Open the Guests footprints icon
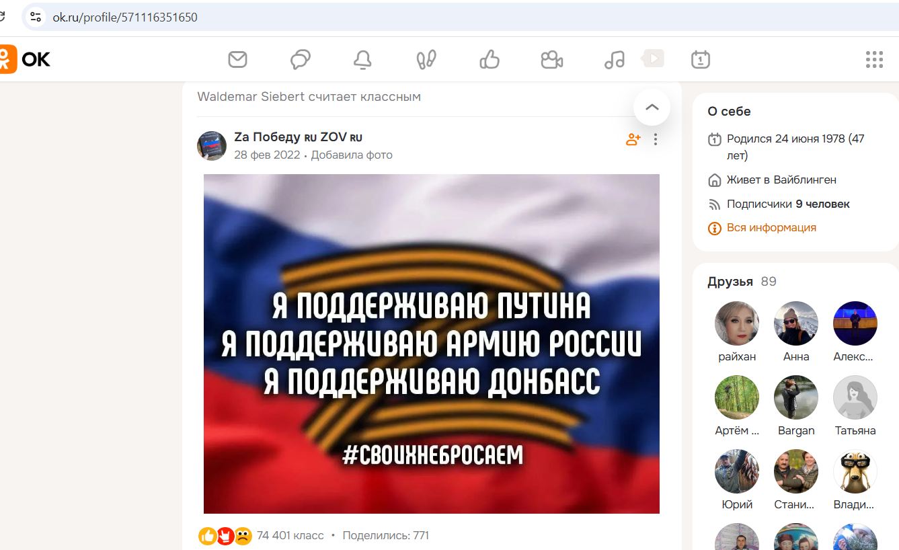Viewport: 899px width, 550px height. point(426,60)
